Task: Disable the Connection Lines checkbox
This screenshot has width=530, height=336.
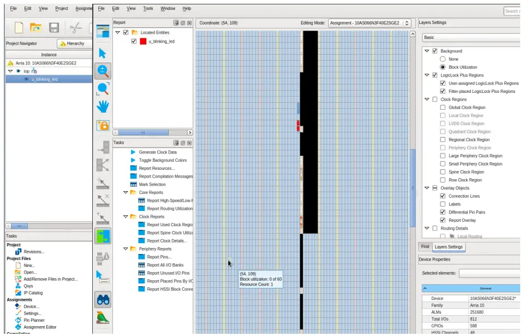Action: tap(443, 196)
